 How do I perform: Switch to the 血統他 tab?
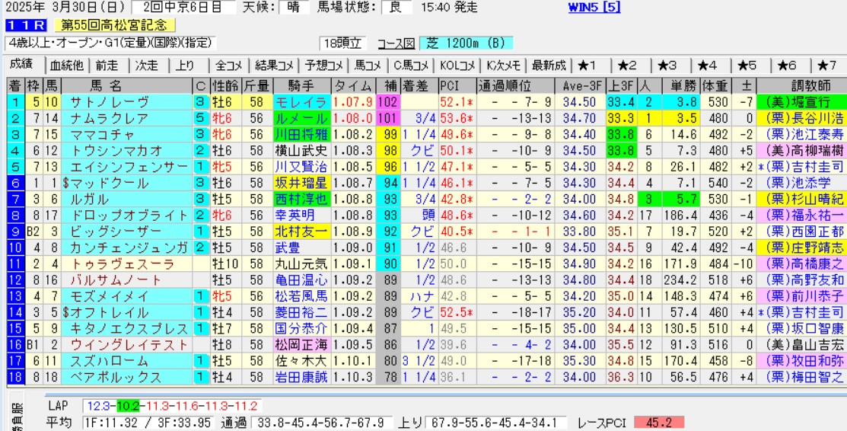[67, 65]
